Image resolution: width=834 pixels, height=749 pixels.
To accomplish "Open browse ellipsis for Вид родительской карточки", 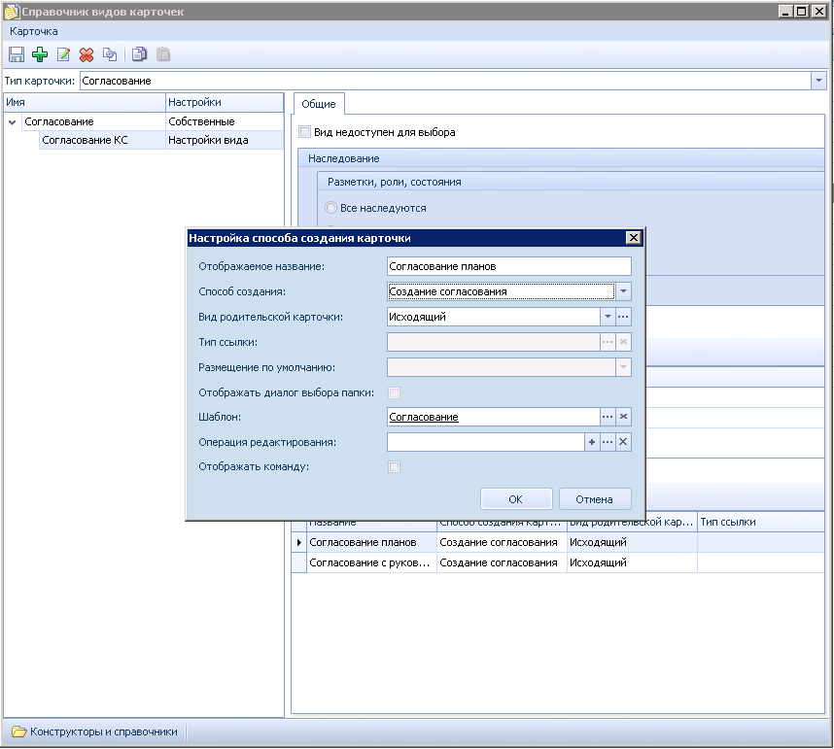I will (624, 316).
